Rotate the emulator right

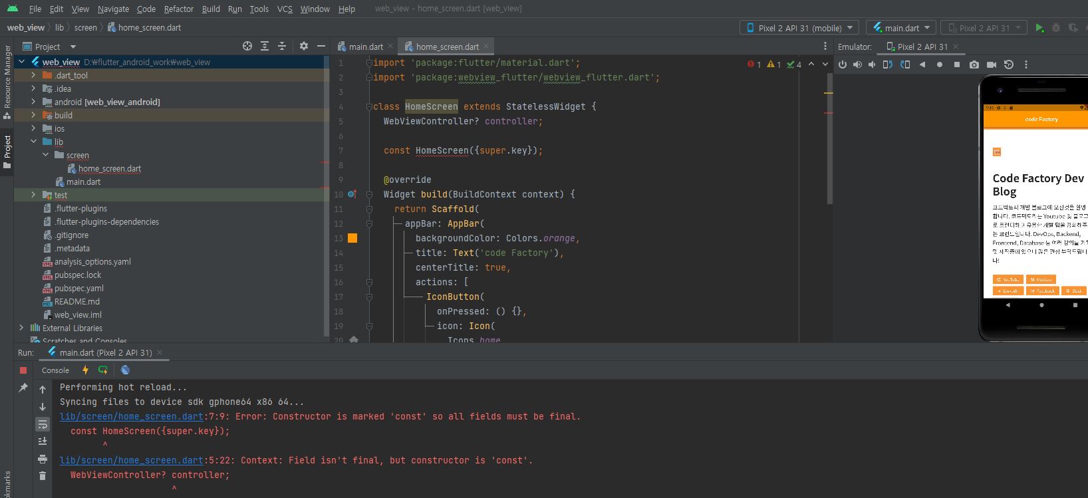click(x=905, y=64)
